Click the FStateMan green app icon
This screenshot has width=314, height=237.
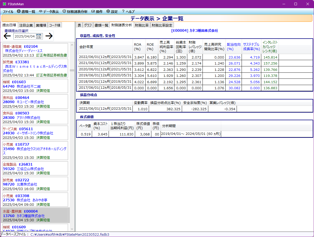point(4,4)
